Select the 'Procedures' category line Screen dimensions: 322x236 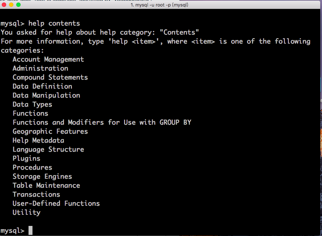pos(32,168)
